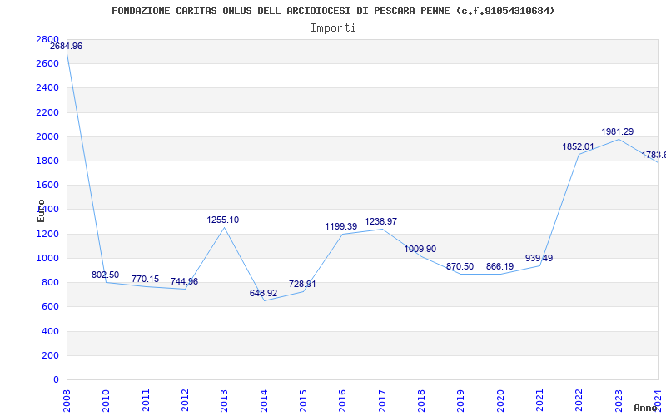The height and width of the screenshot is (416, 666).
Task: Click the 2018 x-axis year label
Action: click(421, 401)
